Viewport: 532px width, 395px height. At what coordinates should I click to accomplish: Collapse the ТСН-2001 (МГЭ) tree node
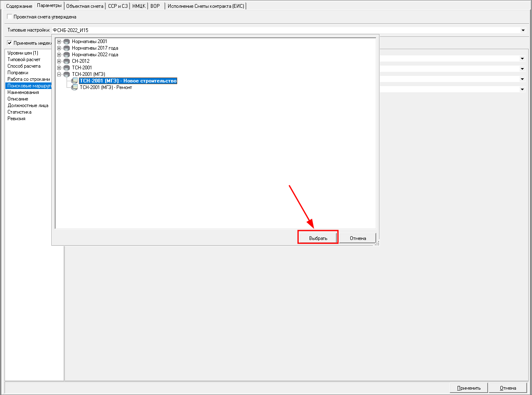(x=59, y=74)
